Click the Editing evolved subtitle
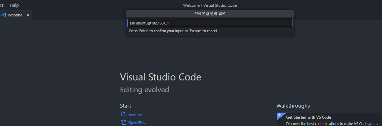 (145, 90)
